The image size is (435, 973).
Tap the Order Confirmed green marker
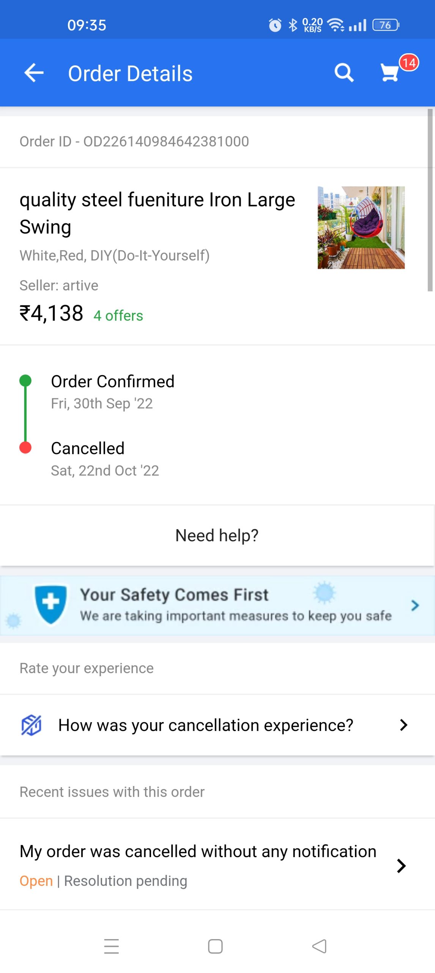25,380
